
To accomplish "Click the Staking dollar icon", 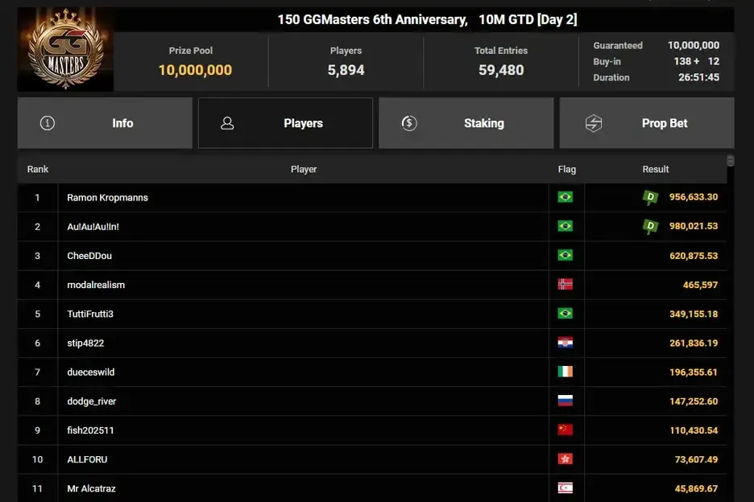I will tap(409, 123).
